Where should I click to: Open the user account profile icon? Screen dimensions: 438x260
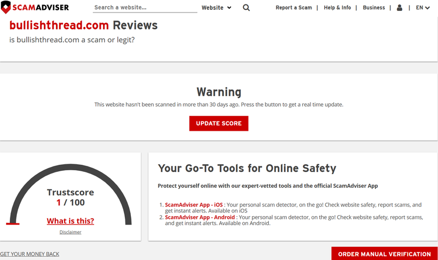400,8
